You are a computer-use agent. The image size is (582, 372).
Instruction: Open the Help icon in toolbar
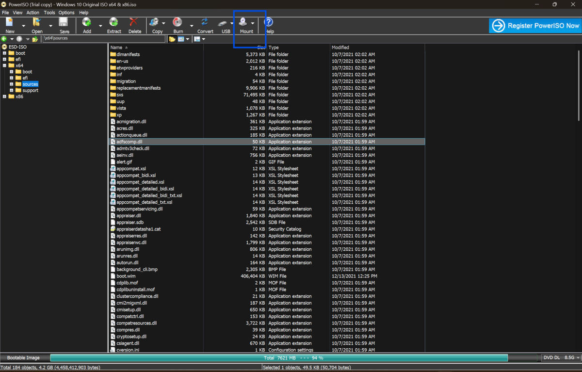click(269, 22)
